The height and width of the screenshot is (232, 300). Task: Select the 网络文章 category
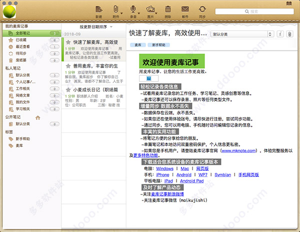[32, 95]
